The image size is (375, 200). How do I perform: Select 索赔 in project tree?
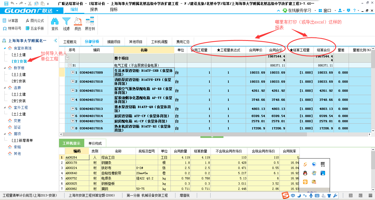(17, 147)
